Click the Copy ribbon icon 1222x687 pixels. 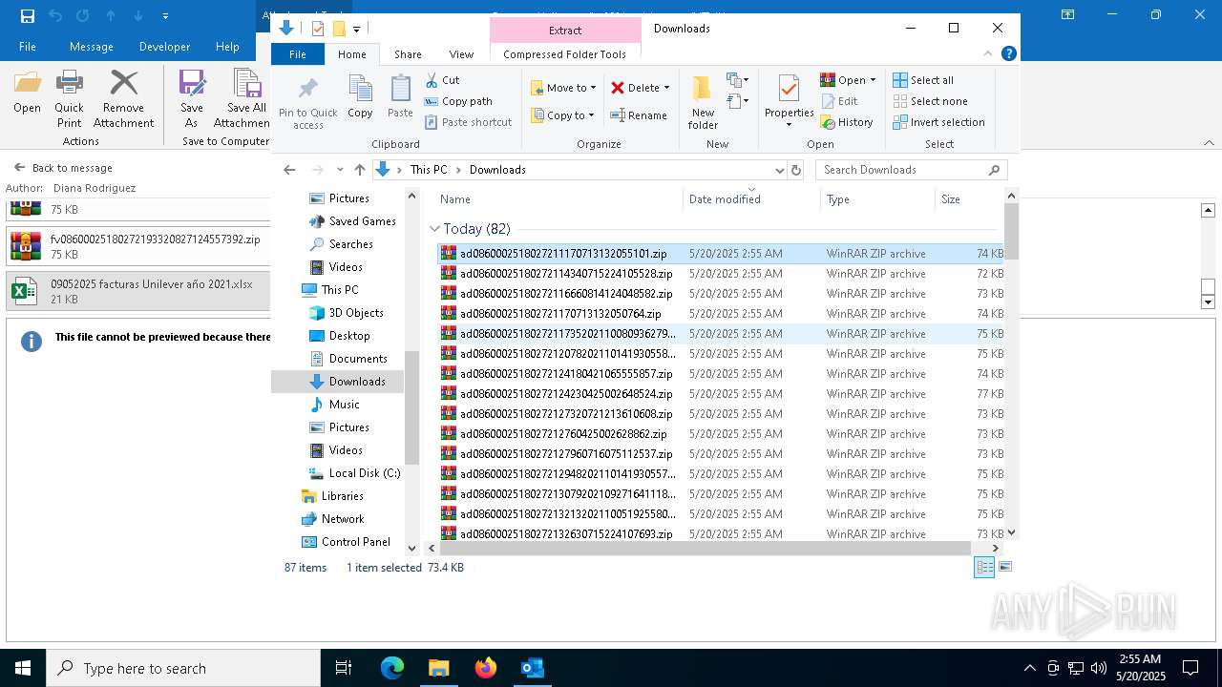coord(360,97)
